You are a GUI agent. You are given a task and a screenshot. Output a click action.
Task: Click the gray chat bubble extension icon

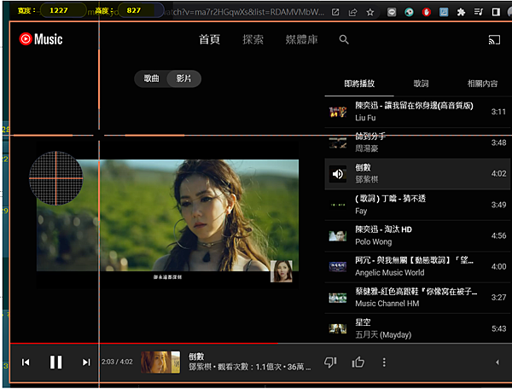point(392,13)
